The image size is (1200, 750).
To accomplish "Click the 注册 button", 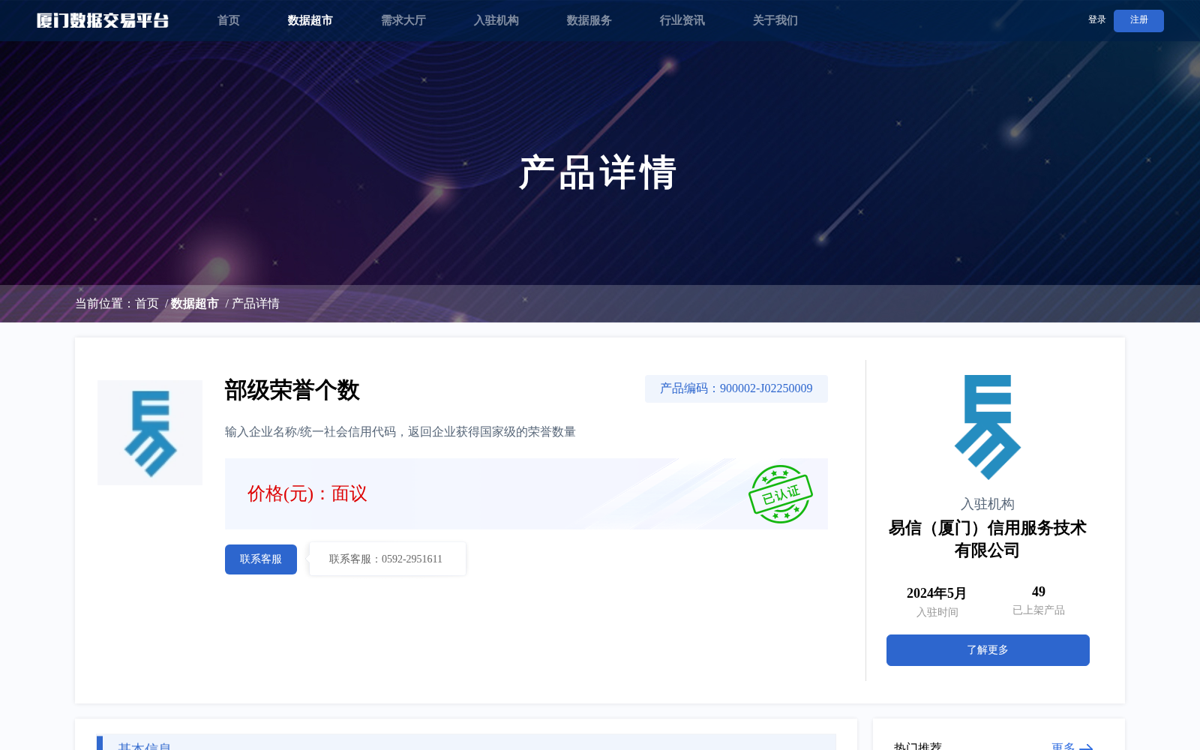I will point(1138,21).
